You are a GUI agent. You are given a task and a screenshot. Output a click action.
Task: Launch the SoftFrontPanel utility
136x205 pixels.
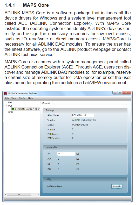pos(117,187)
